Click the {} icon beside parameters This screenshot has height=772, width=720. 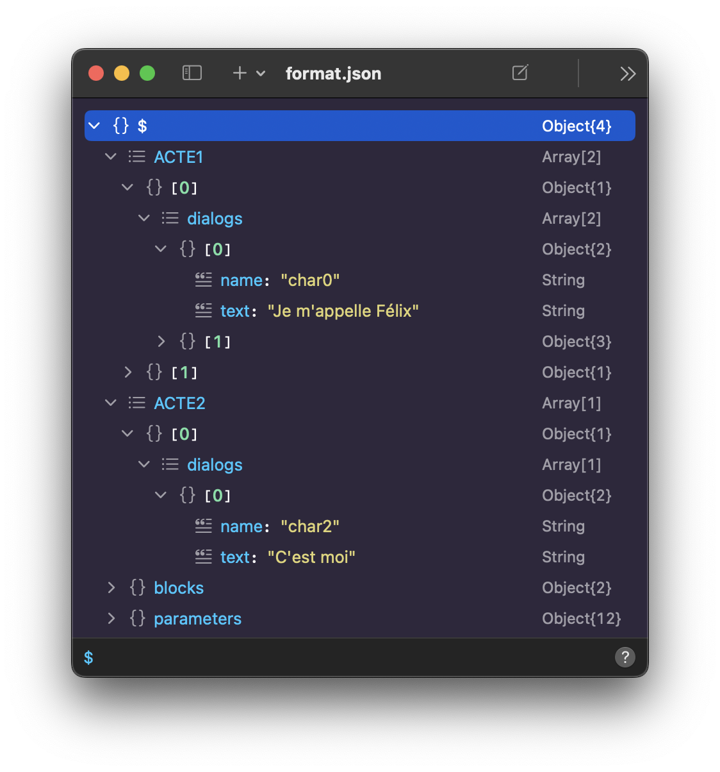136,618
